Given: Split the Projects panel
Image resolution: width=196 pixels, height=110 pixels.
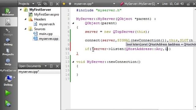Looking at the screenshot, I should coord(51,4).
